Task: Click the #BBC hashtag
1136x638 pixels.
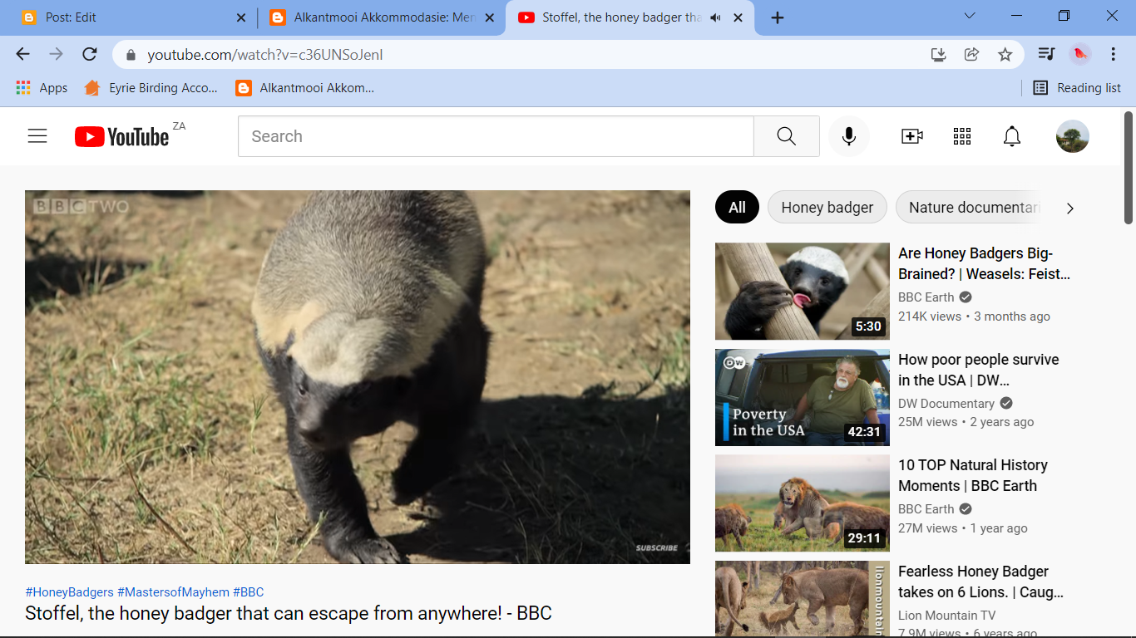Action: (x=248, y=592)
